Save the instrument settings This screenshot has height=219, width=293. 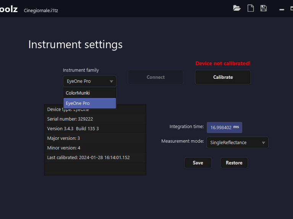[198, 163]
